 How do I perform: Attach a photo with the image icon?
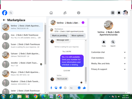(x=56, y=88)
